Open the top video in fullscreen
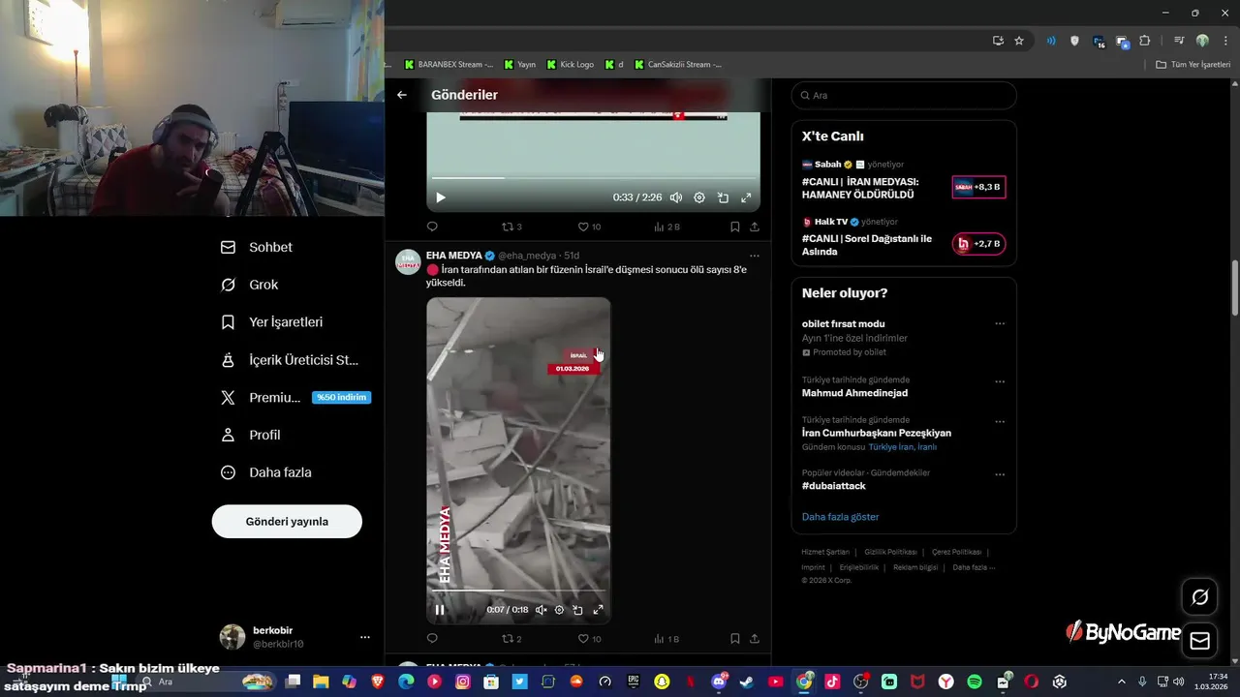Screen dimensions: 1240x697 point(746,197)
